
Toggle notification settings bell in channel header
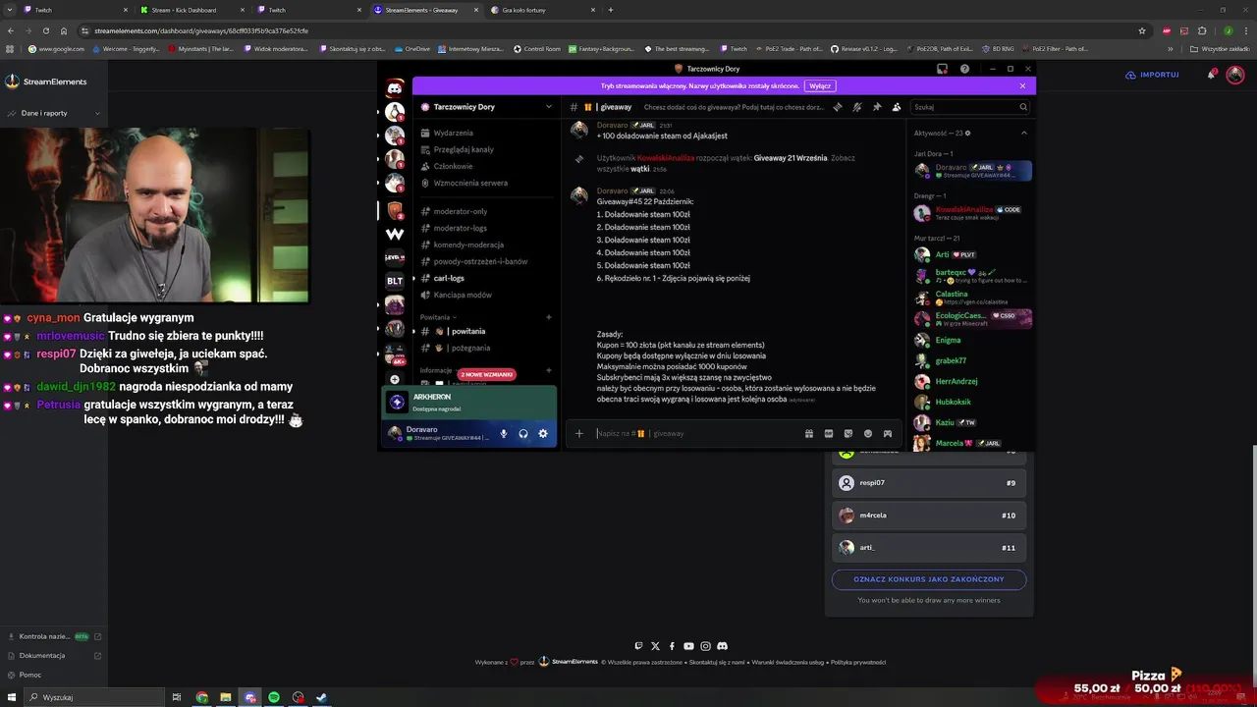point(857,107)
